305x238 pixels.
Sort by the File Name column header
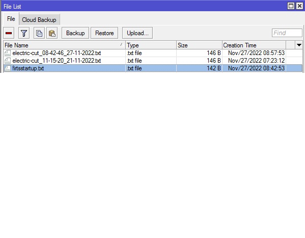point(64,45)
